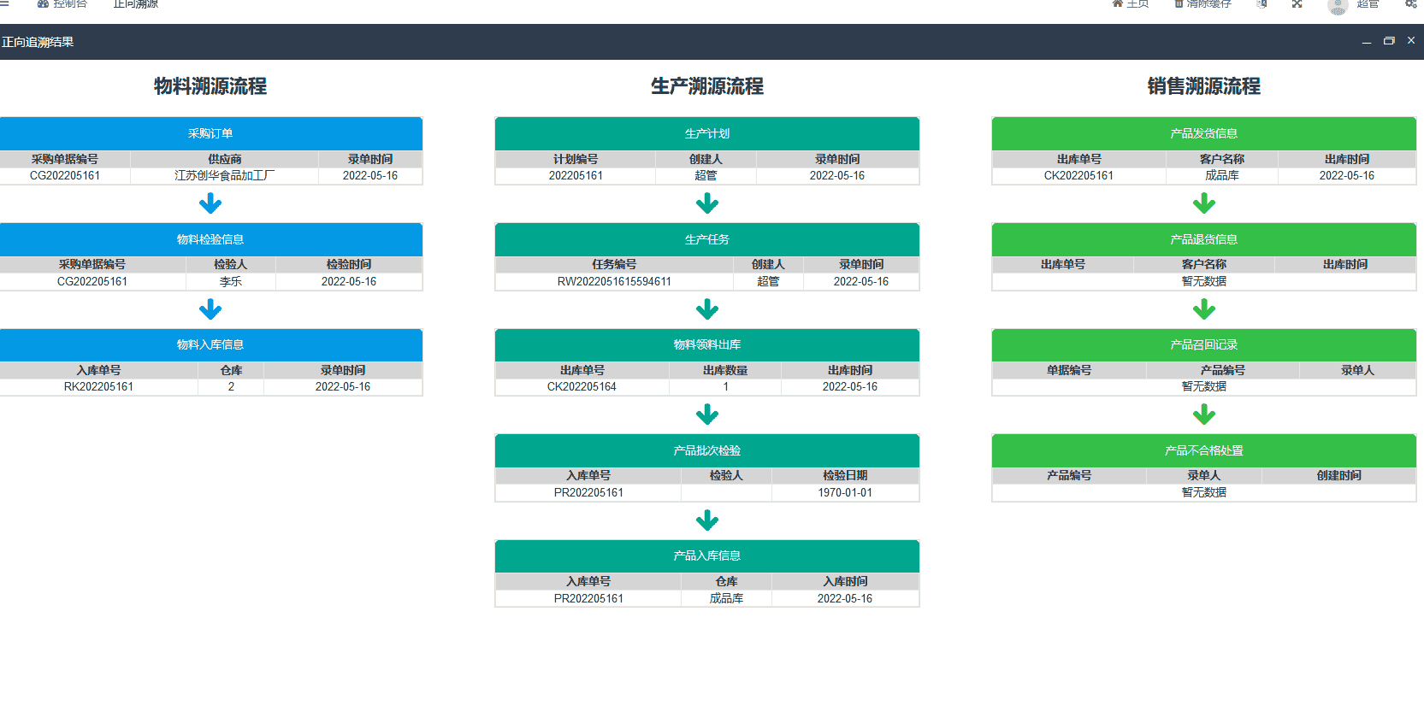This screenshot has height=723, width=1424.
Task: Click the teal arrow below 生产计划
Action: 707,203
